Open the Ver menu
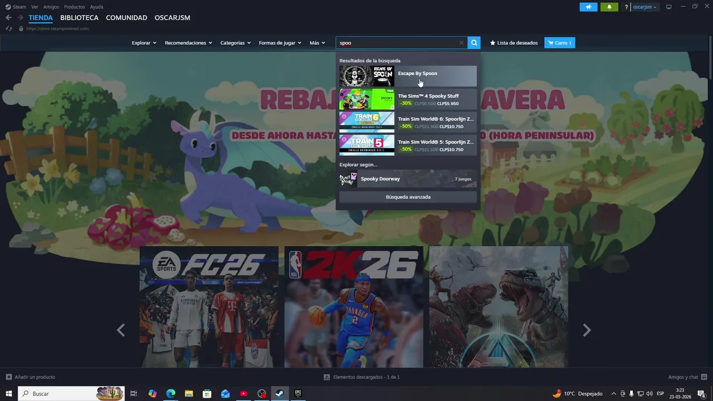The width and height of the screenshot is (713, 401). point(35,7)
